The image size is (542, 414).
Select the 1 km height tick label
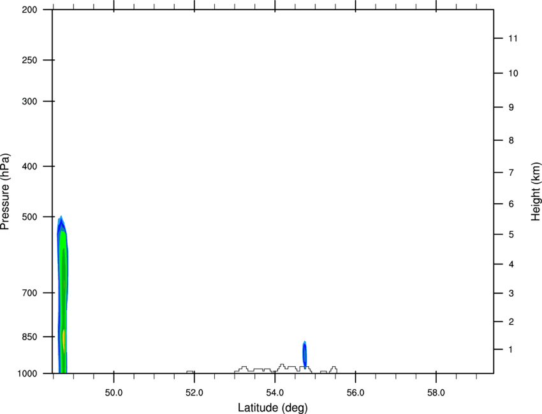click(511, 350)
